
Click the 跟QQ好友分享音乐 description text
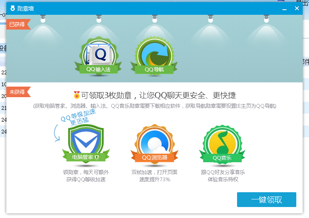[x=223, y=172]
